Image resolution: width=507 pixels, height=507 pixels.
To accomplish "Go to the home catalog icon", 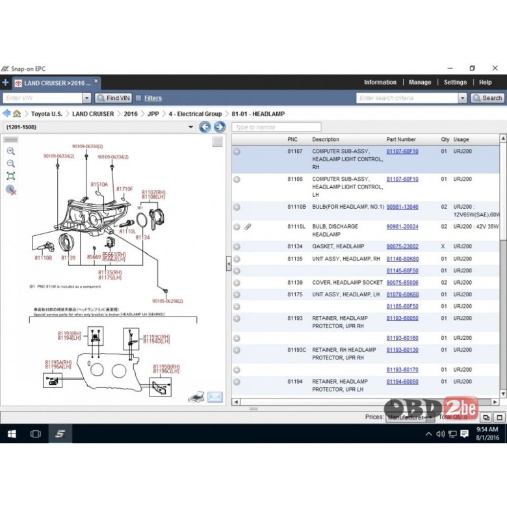I will pos(17,114).
